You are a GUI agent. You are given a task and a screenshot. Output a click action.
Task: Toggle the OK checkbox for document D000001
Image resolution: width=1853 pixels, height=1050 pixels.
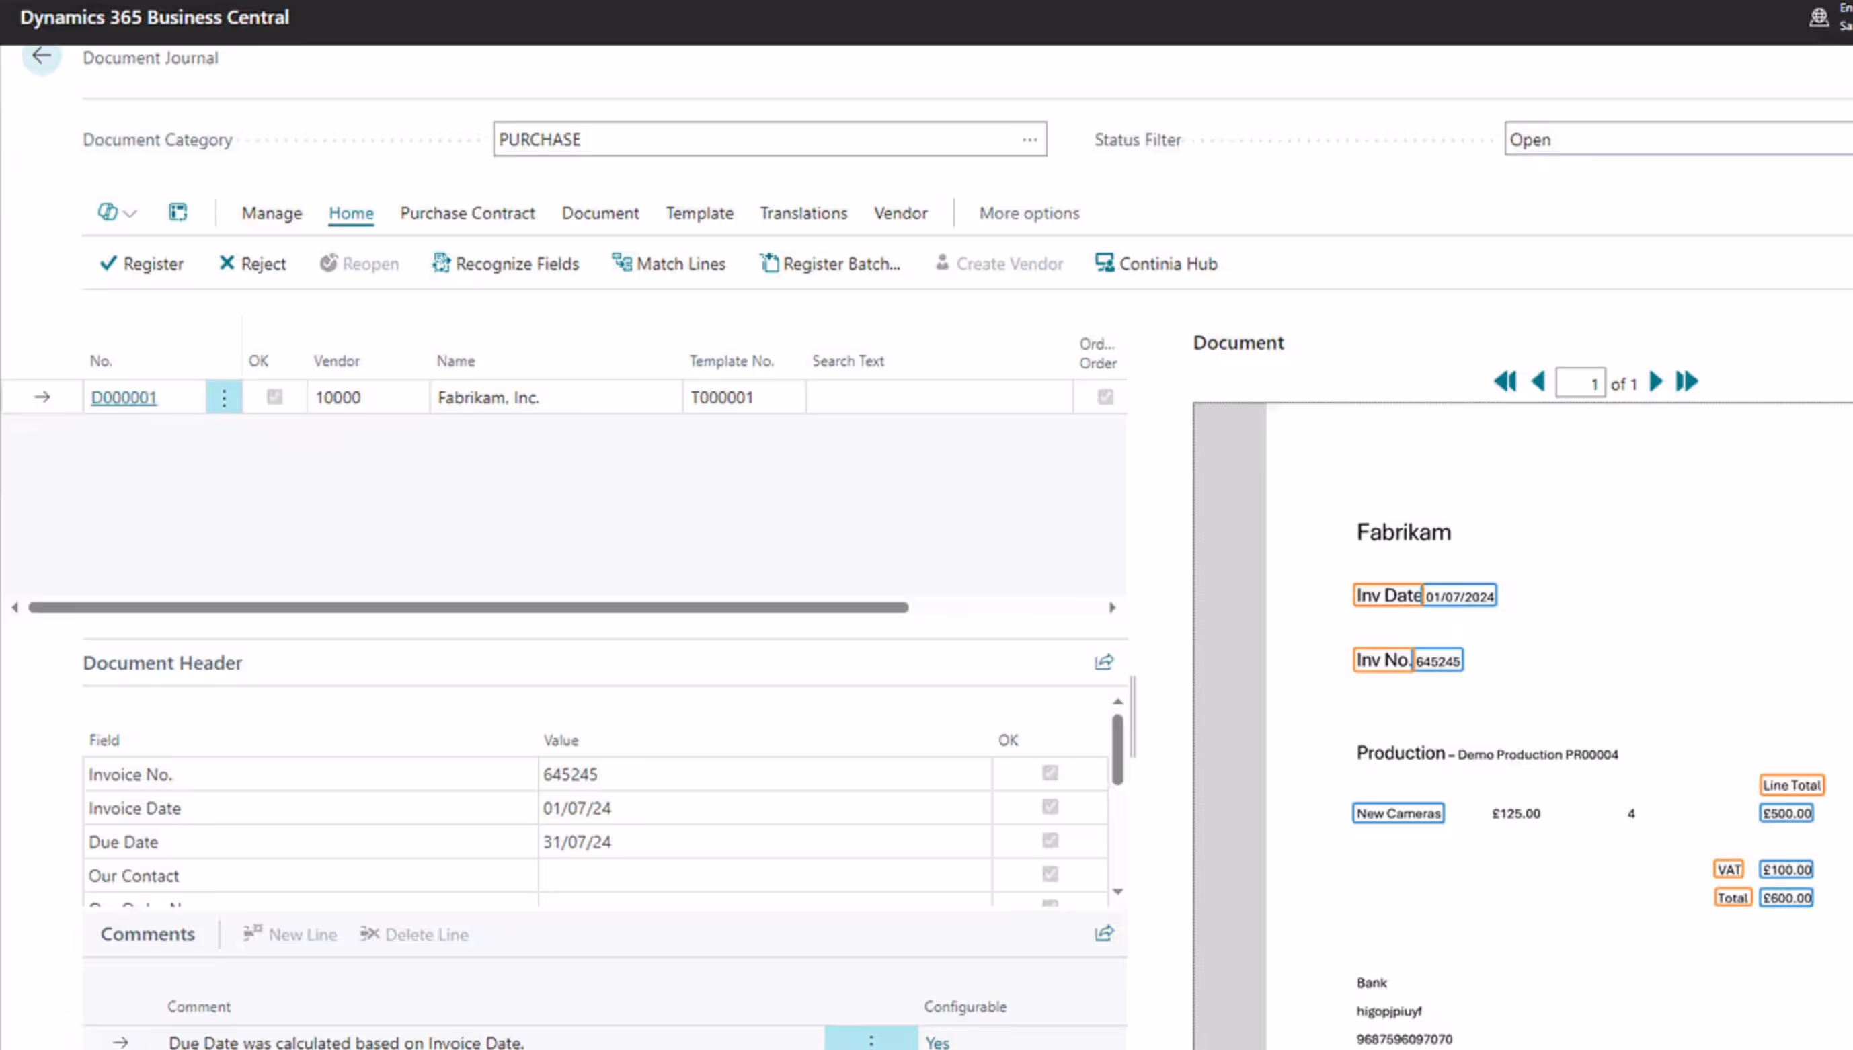pos(275,397)
